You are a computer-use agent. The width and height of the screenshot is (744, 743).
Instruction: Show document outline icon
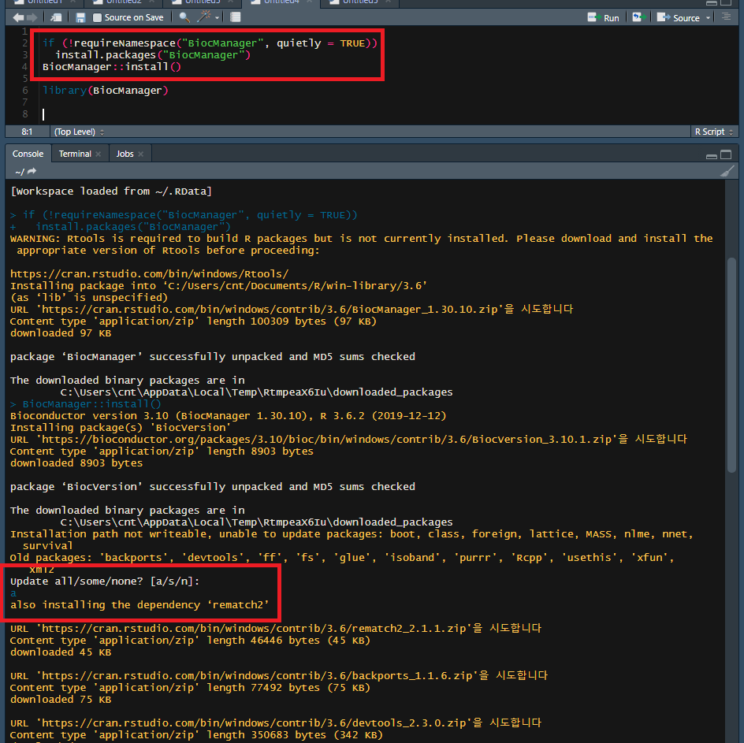(726, 17)
